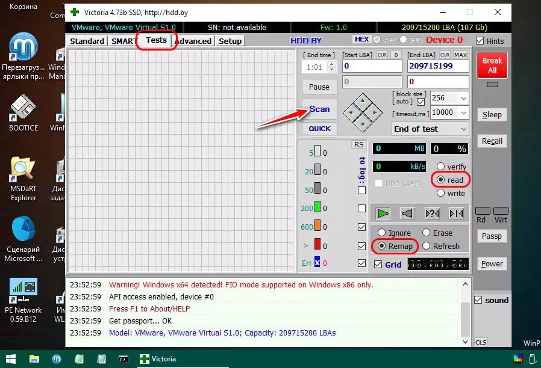The height and width of the screenshot is (368, 541).
Task: Switch to the Standard tab
Action: [87, 41]
